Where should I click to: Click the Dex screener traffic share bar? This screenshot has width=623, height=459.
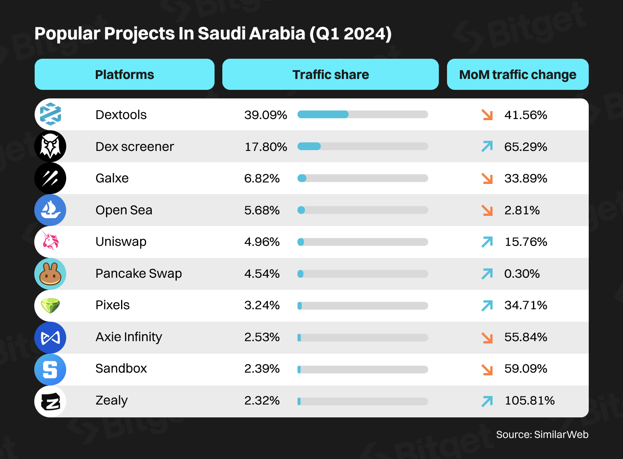click(363, 146)
